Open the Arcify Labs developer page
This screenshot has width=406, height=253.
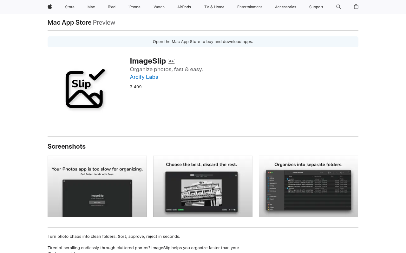coord(144,77)
